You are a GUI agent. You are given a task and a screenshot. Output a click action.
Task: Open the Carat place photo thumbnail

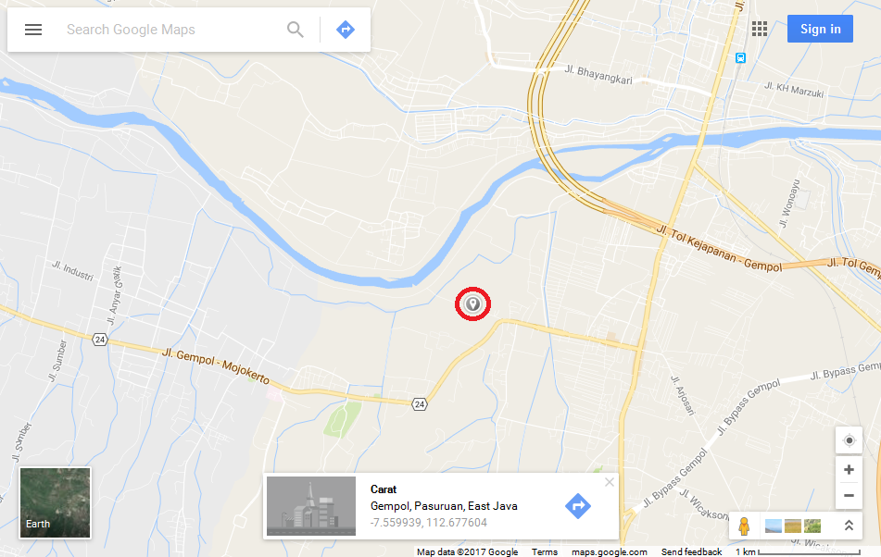[310, 506]
